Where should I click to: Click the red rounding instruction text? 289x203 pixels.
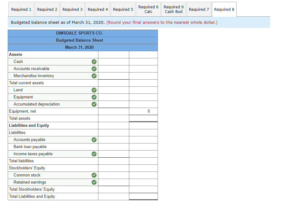coord(162,22)
